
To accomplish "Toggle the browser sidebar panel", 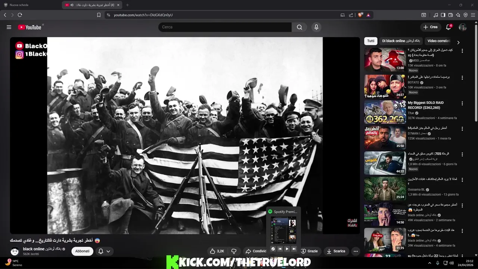I will coord(443,15).
